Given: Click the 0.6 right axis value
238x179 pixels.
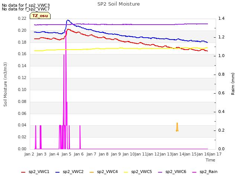Looking at the screenshot, I should point(221,93).
